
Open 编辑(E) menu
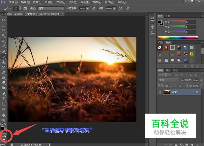pos(25,2)
